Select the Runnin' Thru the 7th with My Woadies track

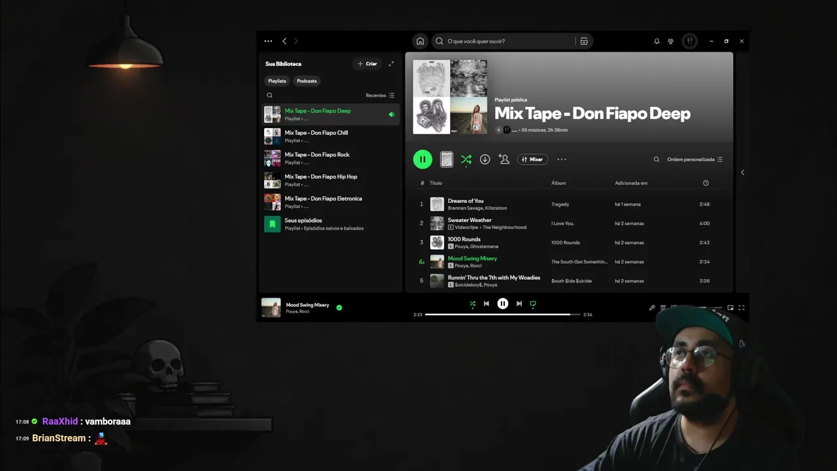tap(494, 277)
